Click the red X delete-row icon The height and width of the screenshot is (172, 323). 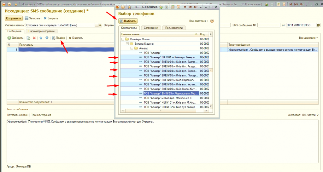(34, 38)
